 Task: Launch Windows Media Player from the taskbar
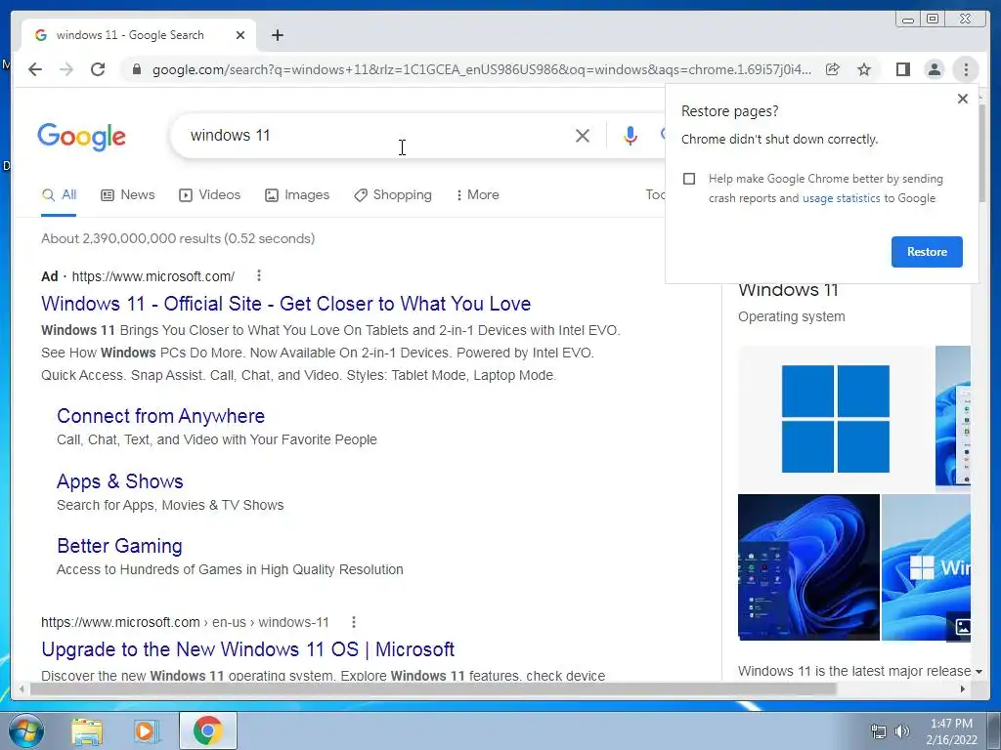click(x=146, y=731)
